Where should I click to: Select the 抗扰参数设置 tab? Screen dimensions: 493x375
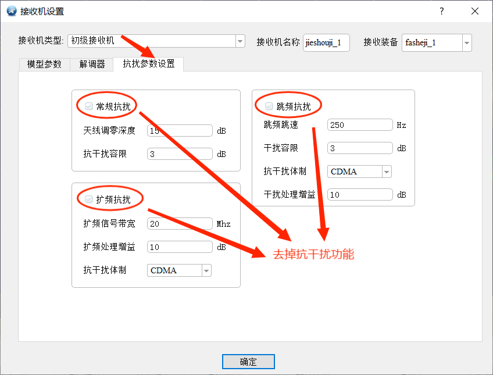148,64
